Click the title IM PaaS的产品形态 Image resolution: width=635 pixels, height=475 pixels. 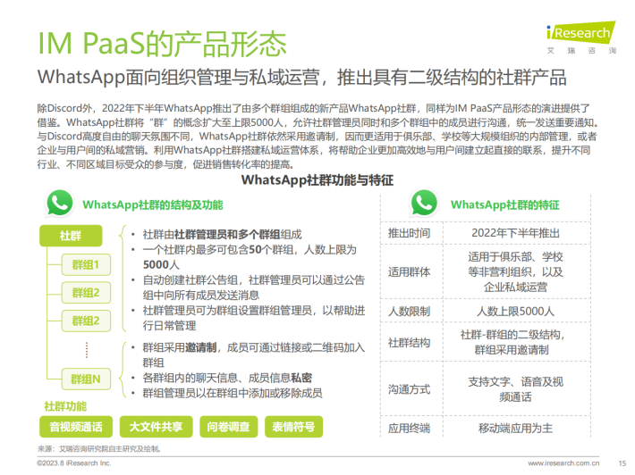pos(162,43)
